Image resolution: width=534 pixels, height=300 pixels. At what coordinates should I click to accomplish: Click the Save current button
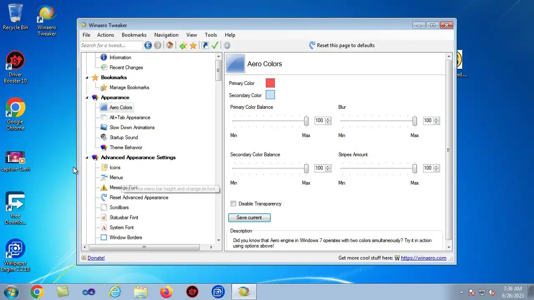click(249, 217)
